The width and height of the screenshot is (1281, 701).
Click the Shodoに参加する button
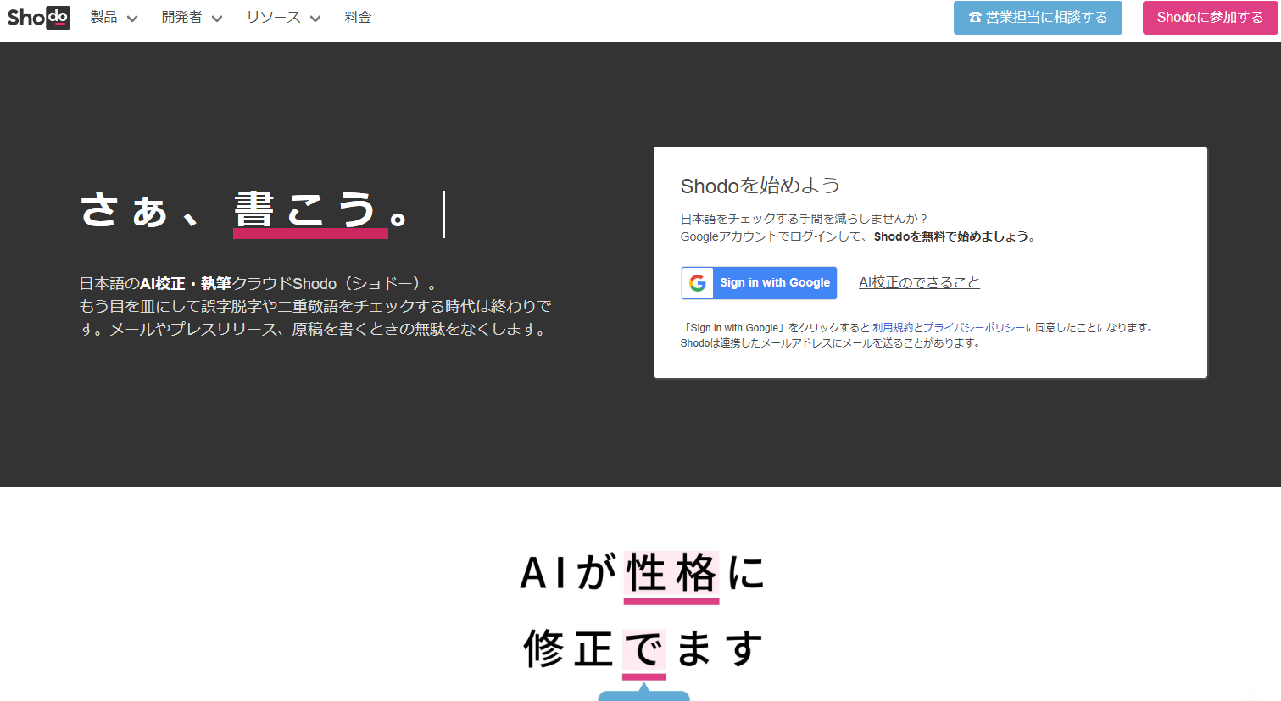pos(1210,18)
